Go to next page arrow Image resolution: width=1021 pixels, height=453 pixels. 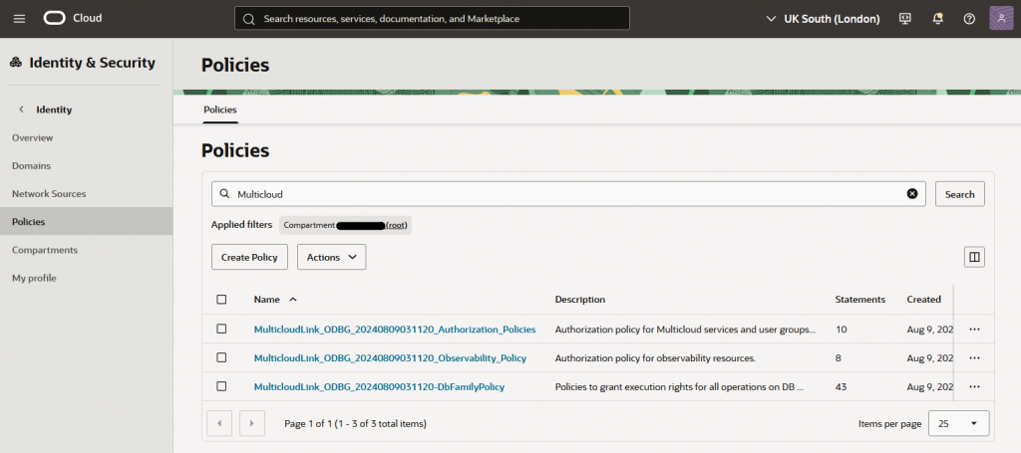(252, 423)
